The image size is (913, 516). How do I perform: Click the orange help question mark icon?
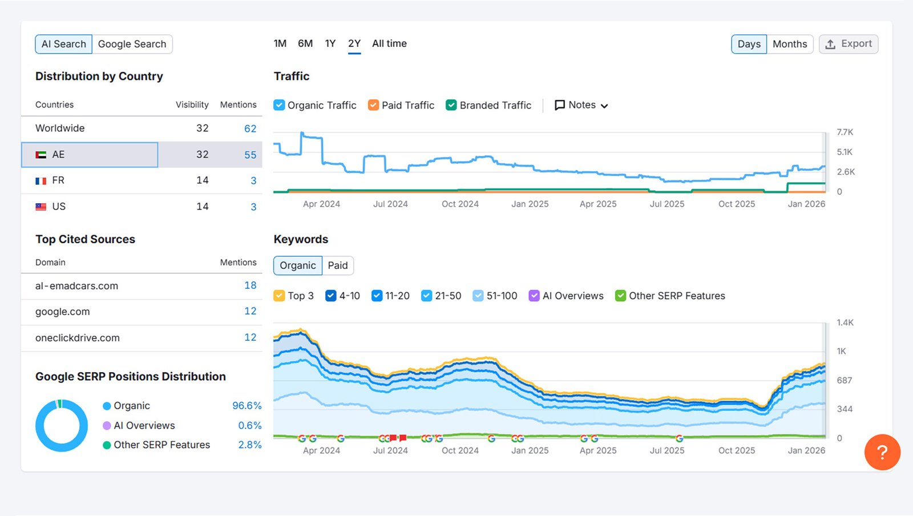tap(882, 453)
